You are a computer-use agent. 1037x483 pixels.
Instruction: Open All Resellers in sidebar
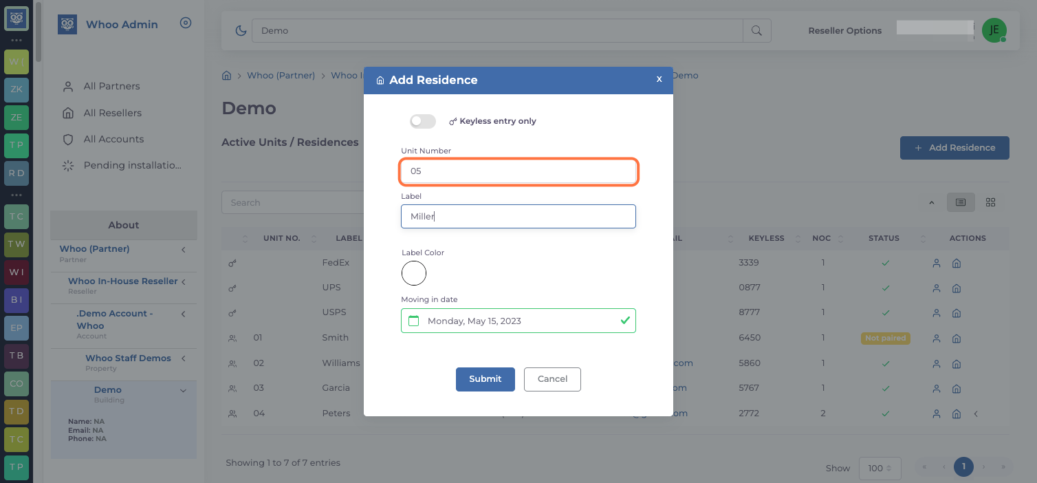click(x=112, y=113)
